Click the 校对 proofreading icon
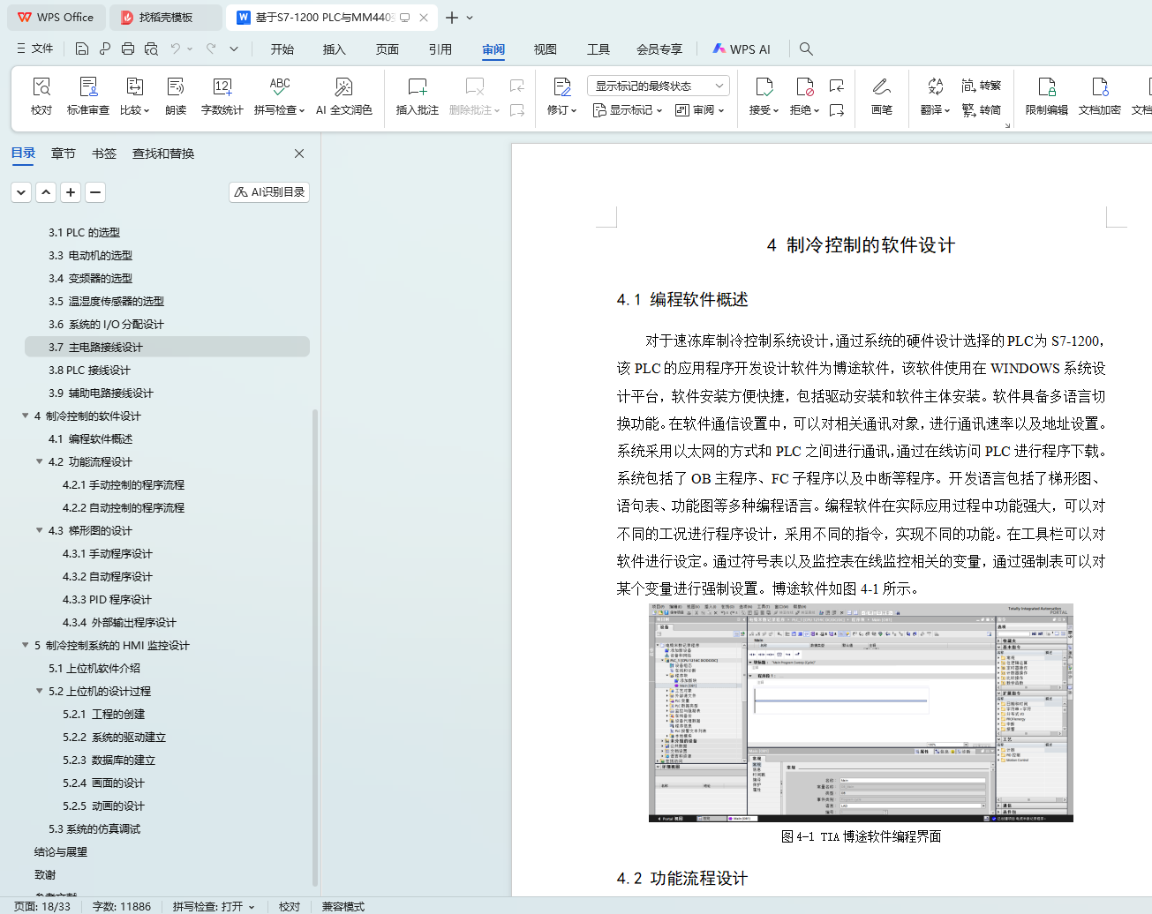 pos(41,86)
